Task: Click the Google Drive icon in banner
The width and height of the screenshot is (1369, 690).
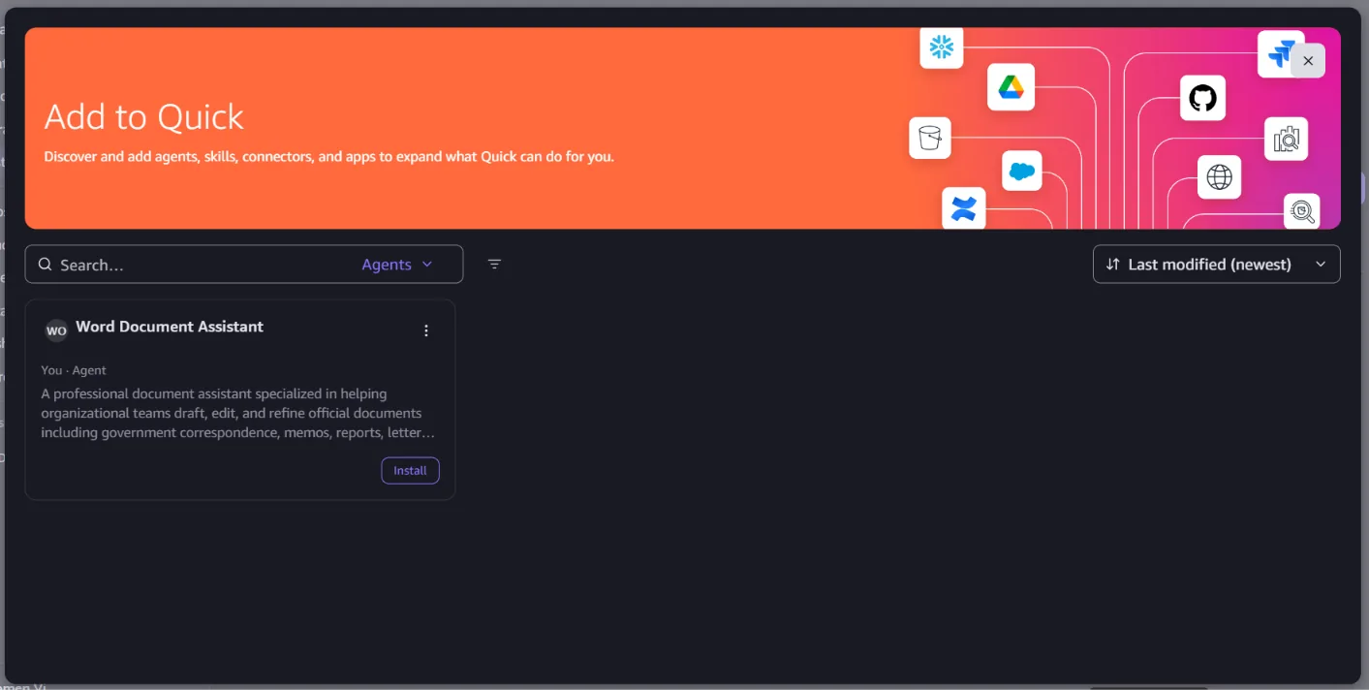Action: [x=1011, y=87]
